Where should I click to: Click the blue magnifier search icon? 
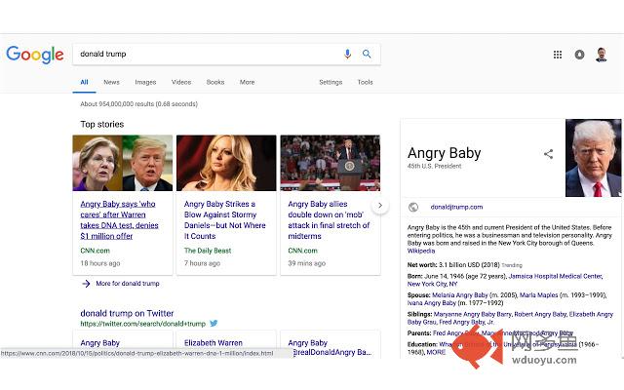367,54
